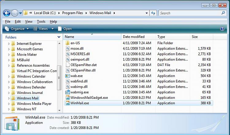Select the wab.exe application icon
The image size is (230, 135).
(68, 76)
